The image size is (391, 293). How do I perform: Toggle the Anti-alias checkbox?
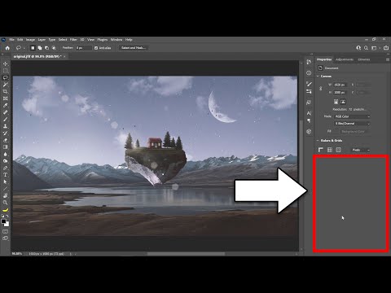(x=96, y=48)
